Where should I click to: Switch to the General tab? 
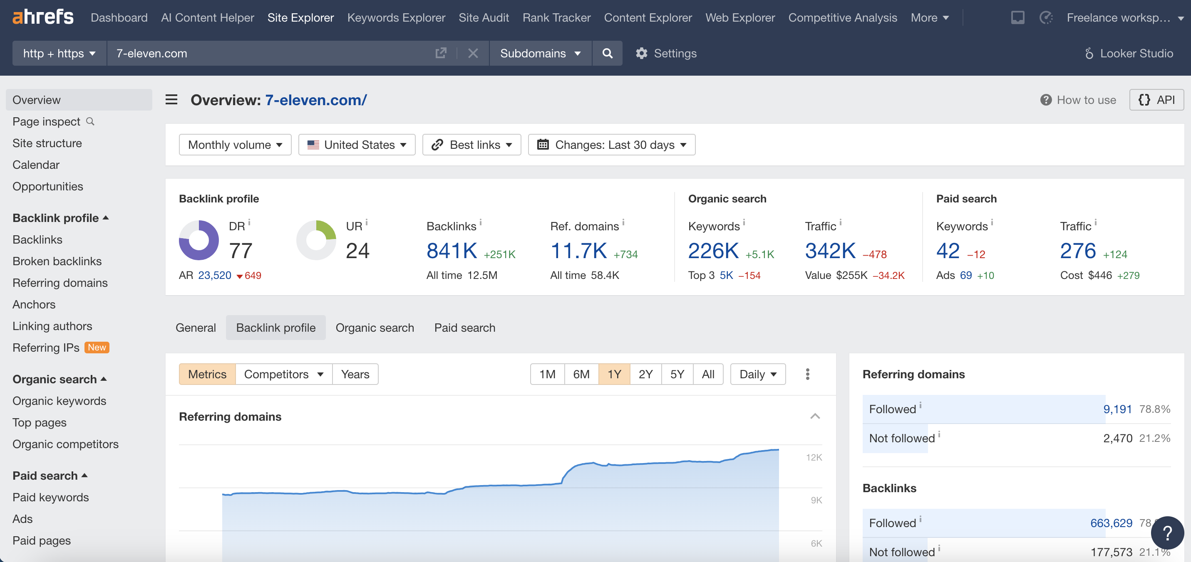[196, 328]
